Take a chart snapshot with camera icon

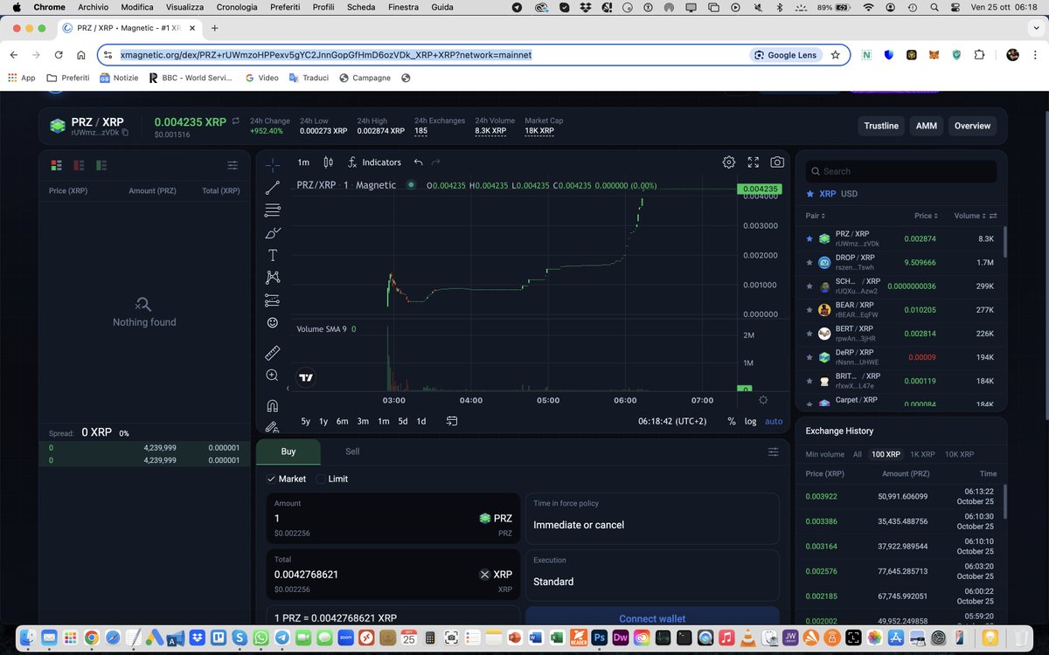point(777,162)
